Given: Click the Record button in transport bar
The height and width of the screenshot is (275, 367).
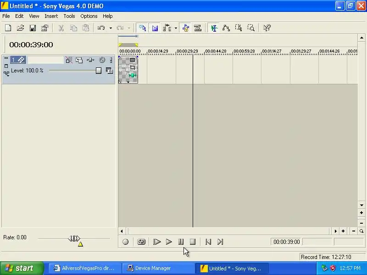Looking at the screenshot, I should point(125,242).
